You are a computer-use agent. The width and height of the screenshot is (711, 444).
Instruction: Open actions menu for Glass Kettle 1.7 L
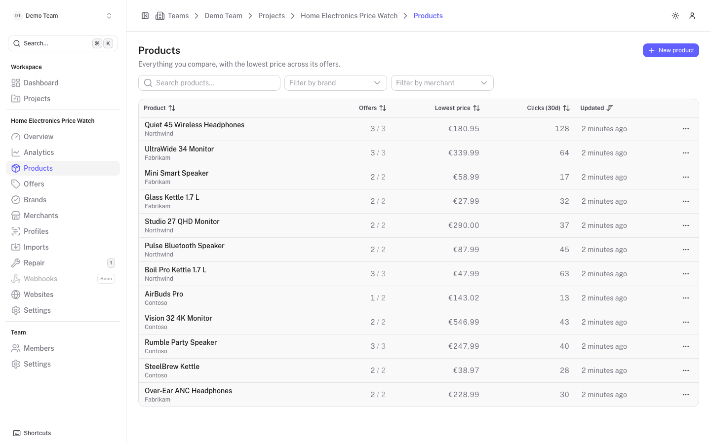point(686,201)
